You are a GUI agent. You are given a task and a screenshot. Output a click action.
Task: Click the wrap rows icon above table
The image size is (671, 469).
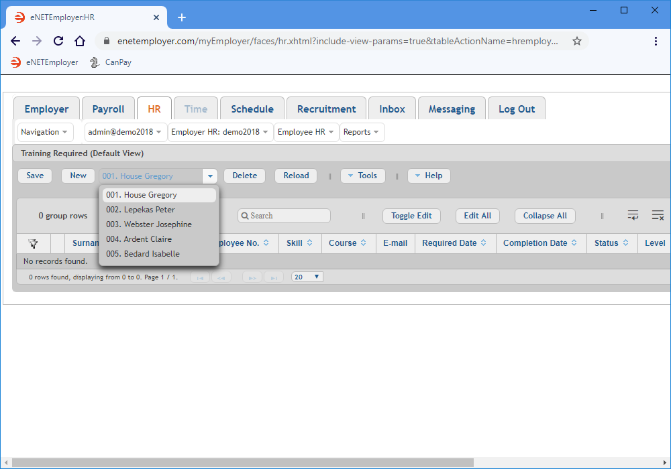click(633, 215)
